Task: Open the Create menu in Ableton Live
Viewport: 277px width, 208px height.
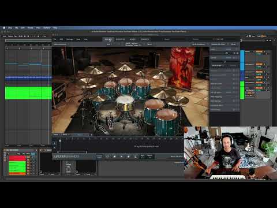Action: tap(31, 28)
